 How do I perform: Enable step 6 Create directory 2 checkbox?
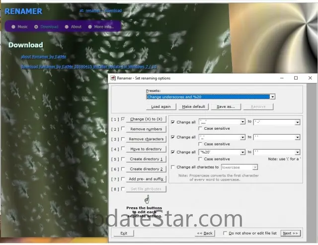(x=123, y=169)
